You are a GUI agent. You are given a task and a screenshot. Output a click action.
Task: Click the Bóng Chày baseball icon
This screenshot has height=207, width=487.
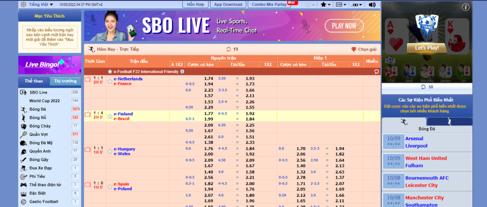24,126
